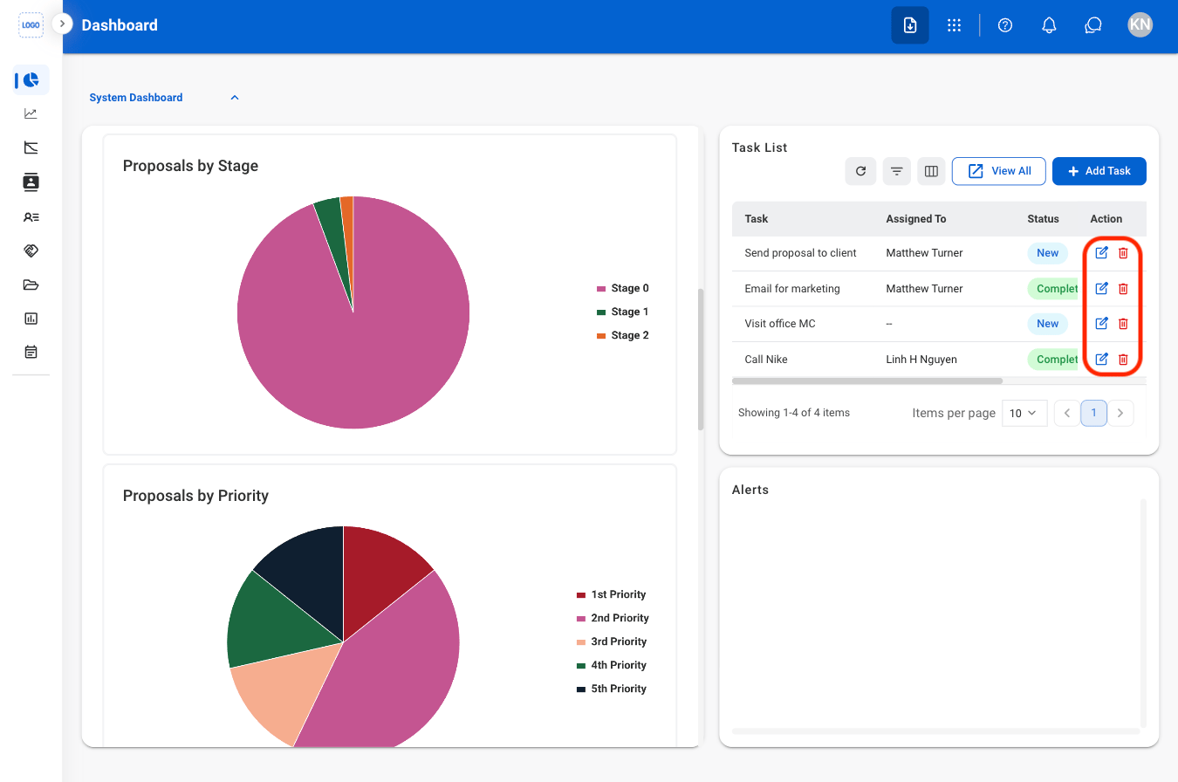1178x782 pixels.
Task: Open the calendar item in sidebar
Action: tap(31, 353)
